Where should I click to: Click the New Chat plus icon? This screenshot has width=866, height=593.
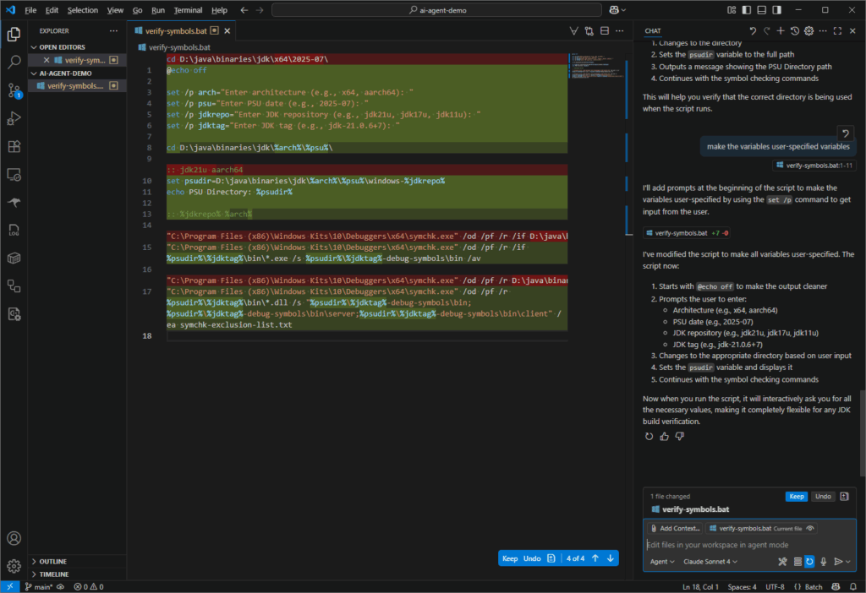point(781,30)
